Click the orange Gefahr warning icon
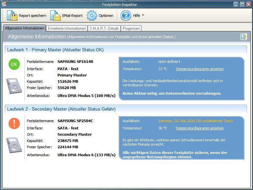Viewport: 253px width, 190px height. [x=14, y=123]
